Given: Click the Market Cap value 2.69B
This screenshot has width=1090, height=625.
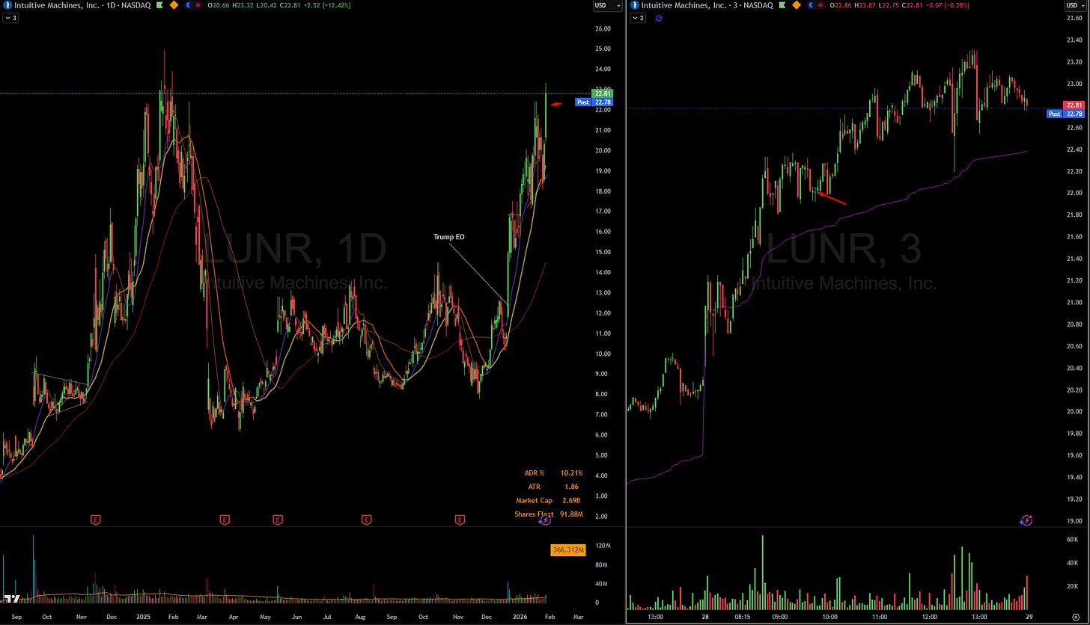Looking at the screenshot, I should click(x=571, y=500).
